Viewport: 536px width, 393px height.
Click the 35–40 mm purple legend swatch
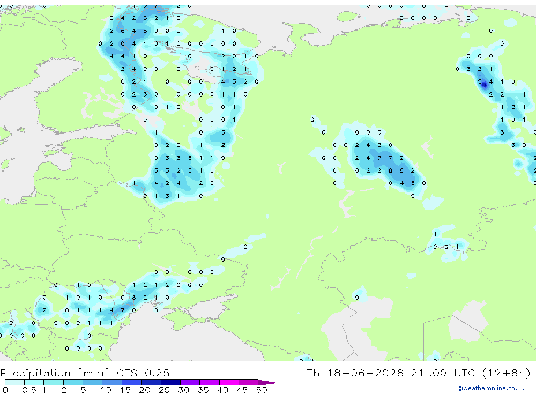tap(209, 382)
